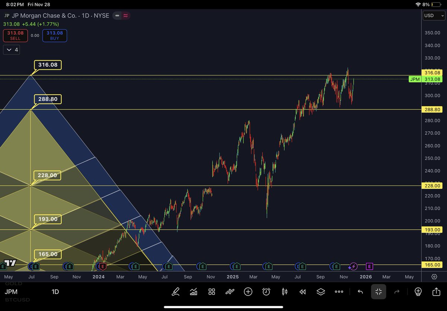Open the candlestick chart type icon
The width and height of the screenshot is (447, 311).
point(285,292)
